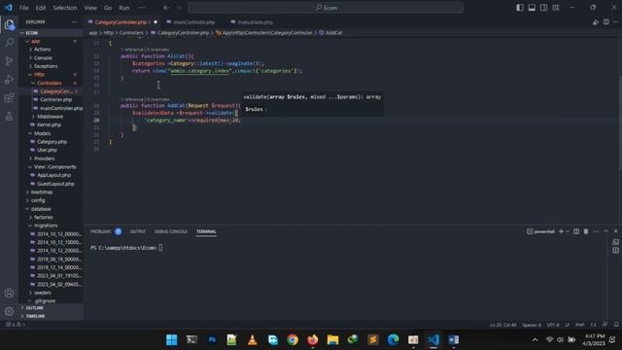
Task: Expand the Exceptions folder
Action: [x=46, y=66]
